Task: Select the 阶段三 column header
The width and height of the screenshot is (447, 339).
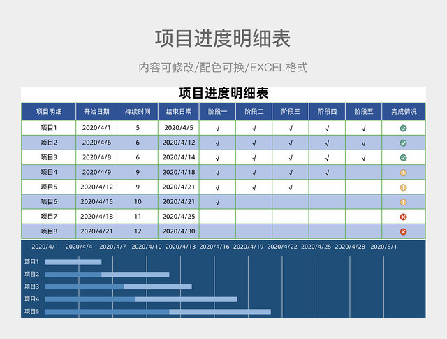Action: (x=291, y=112)
